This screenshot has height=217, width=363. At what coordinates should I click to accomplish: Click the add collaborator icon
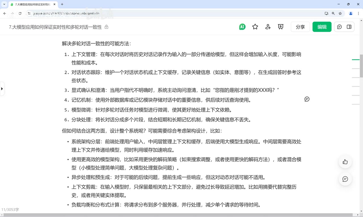click(268, 27)
